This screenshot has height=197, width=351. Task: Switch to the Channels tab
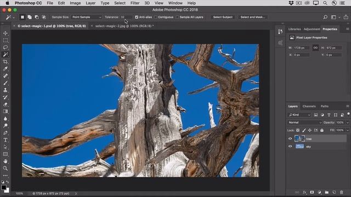[309, 106]
